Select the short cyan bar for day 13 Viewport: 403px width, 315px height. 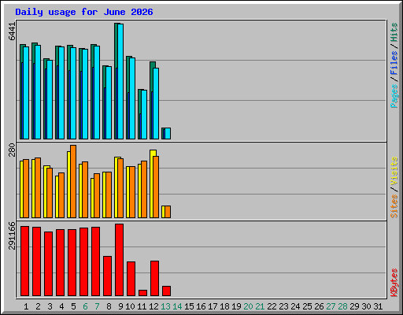168,133
